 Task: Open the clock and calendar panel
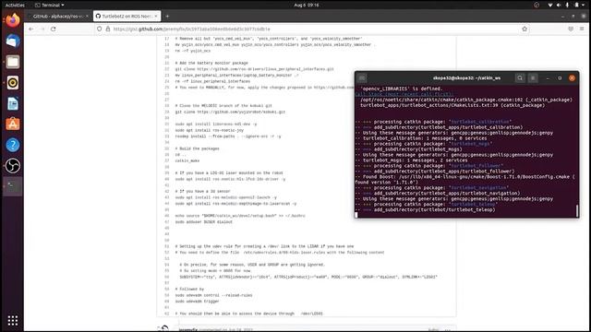pyautogui.click(x=307, y=5)
